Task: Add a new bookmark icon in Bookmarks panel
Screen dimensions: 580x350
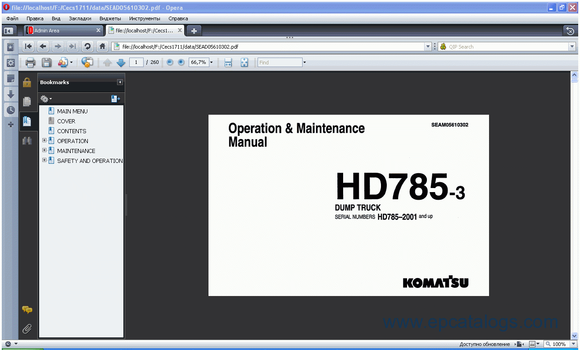Action: 116,99
